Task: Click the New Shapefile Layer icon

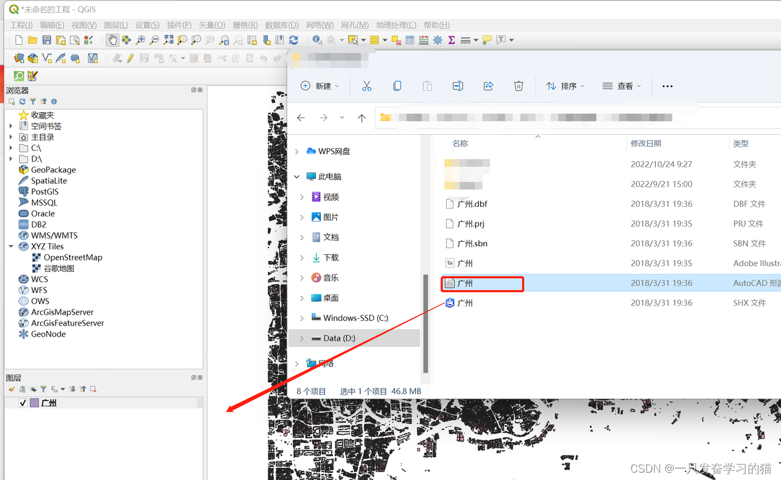Action: 47,59
